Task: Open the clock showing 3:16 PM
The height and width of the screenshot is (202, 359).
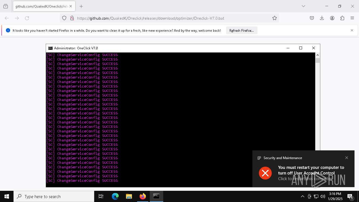Action: click(x=335, y=196)
